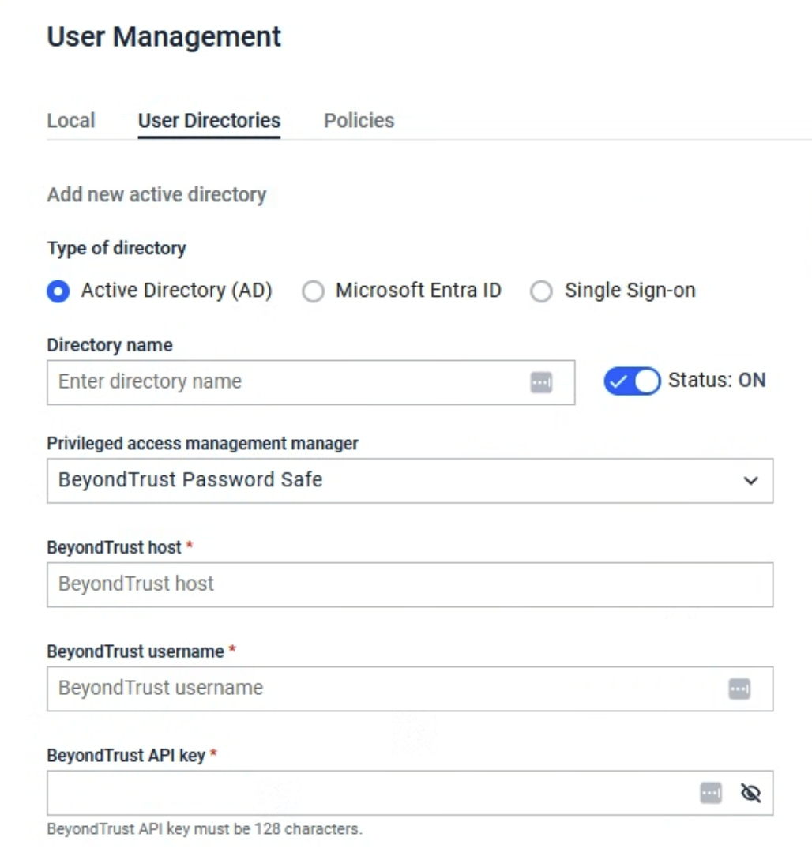This screenshot has width=812, height=856.
Task: Switch to the User Directories tab
Action: click(209, 121)
